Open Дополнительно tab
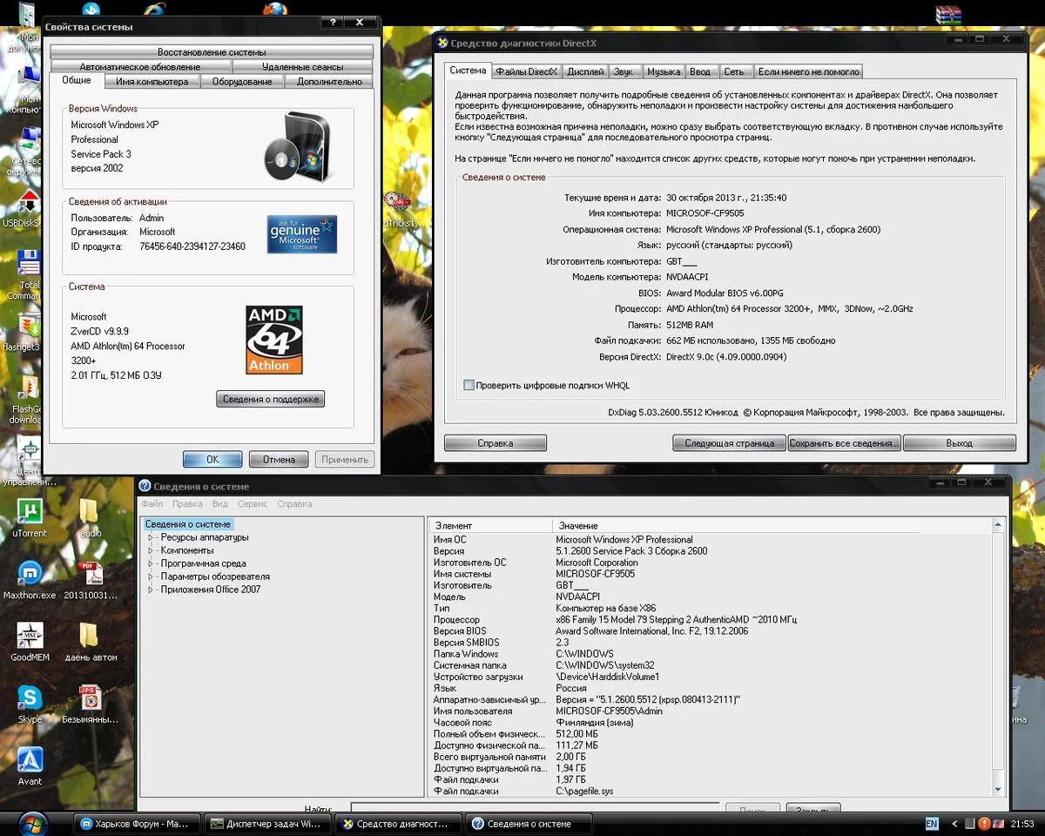 329,82
